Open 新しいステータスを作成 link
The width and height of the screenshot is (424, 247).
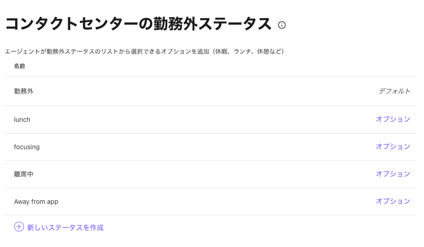(x=65, y=228)
